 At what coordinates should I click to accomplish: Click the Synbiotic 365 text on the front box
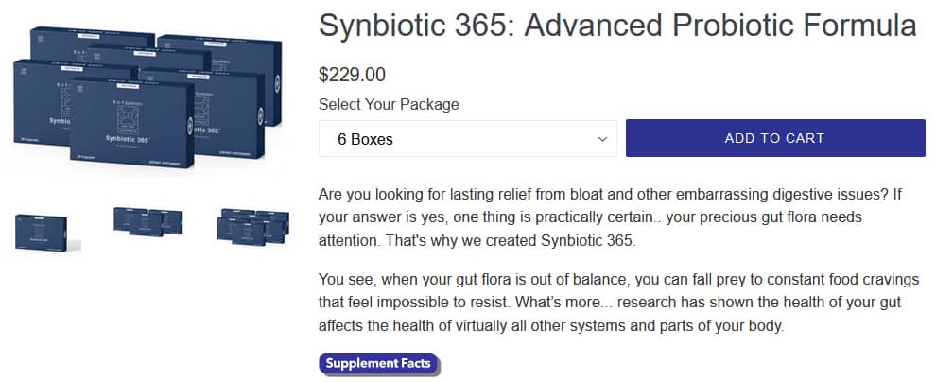point(128,139)
